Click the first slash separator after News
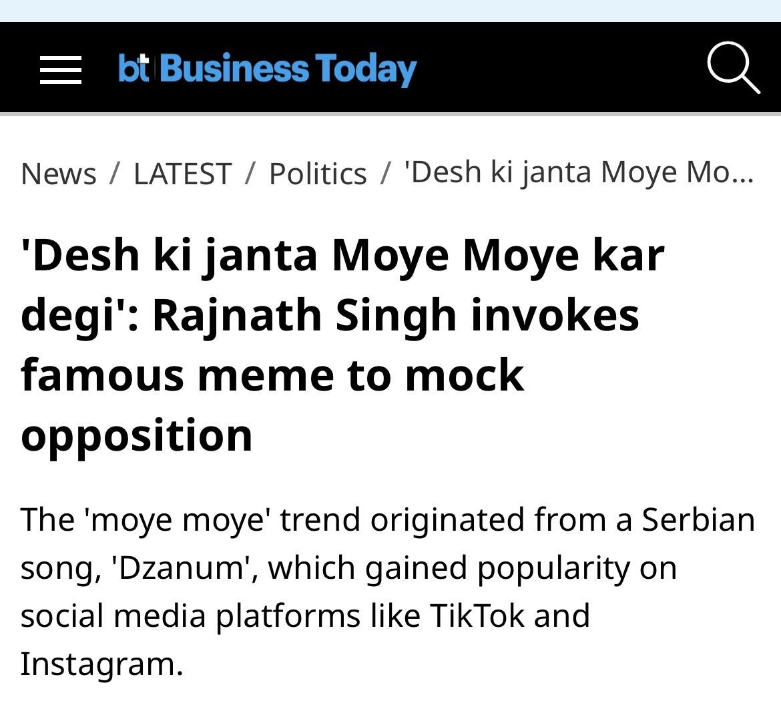This screenshot has width=781, height=707. 115,174
